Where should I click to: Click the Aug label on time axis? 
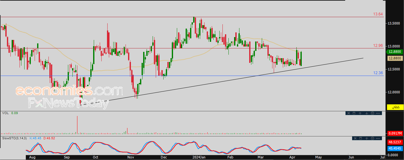point(32,157)
